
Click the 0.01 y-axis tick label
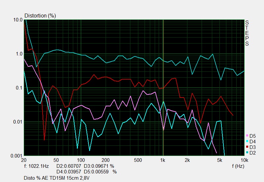pyautogui.click(x=18, y=122)
